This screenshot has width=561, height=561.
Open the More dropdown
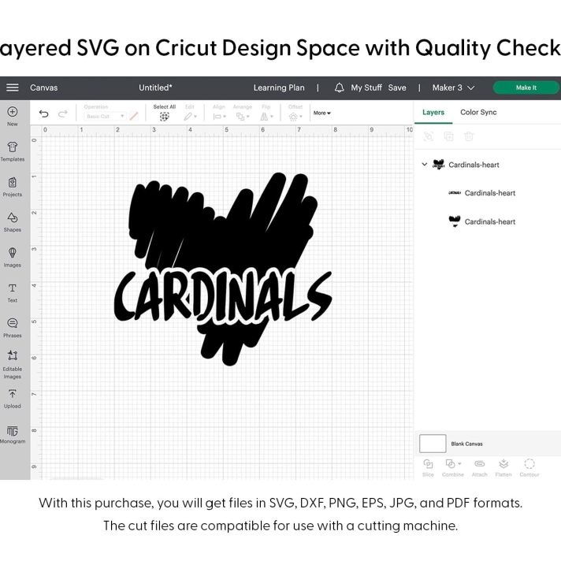coord(322,113)
